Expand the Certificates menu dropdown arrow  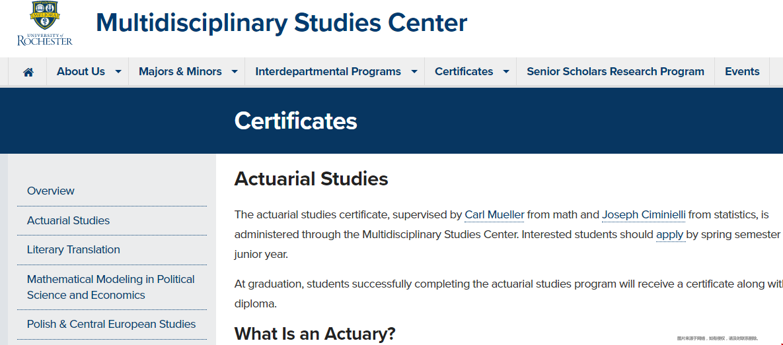pos(506,72)
